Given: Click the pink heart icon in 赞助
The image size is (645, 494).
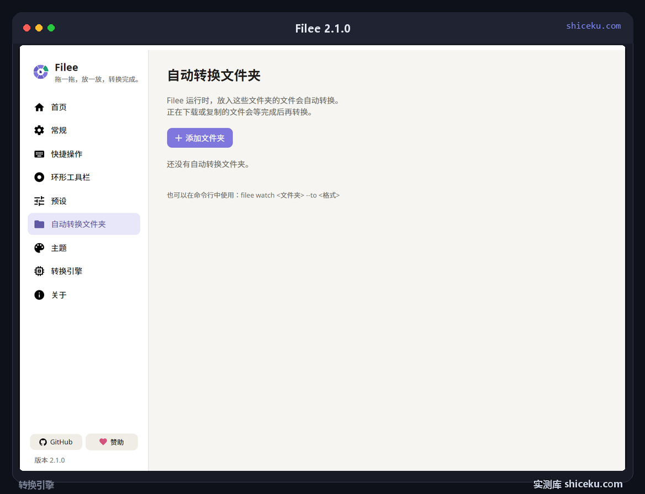Looking at the screenshot, I should [103, 442].
